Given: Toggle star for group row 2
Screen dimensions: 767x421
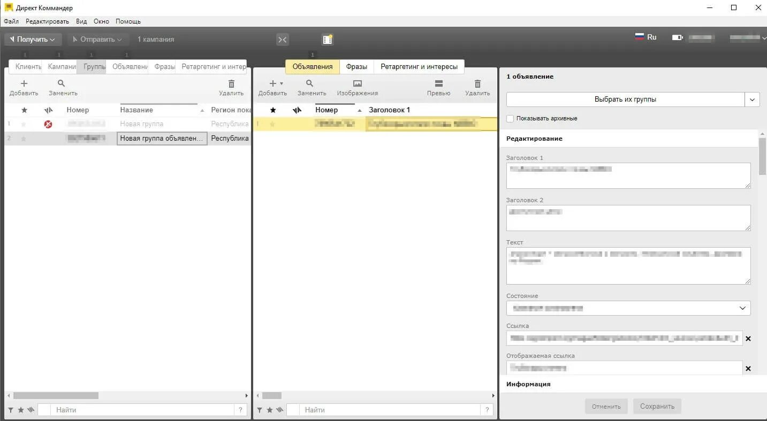Looking at the screenshot, I should point(23,139).
